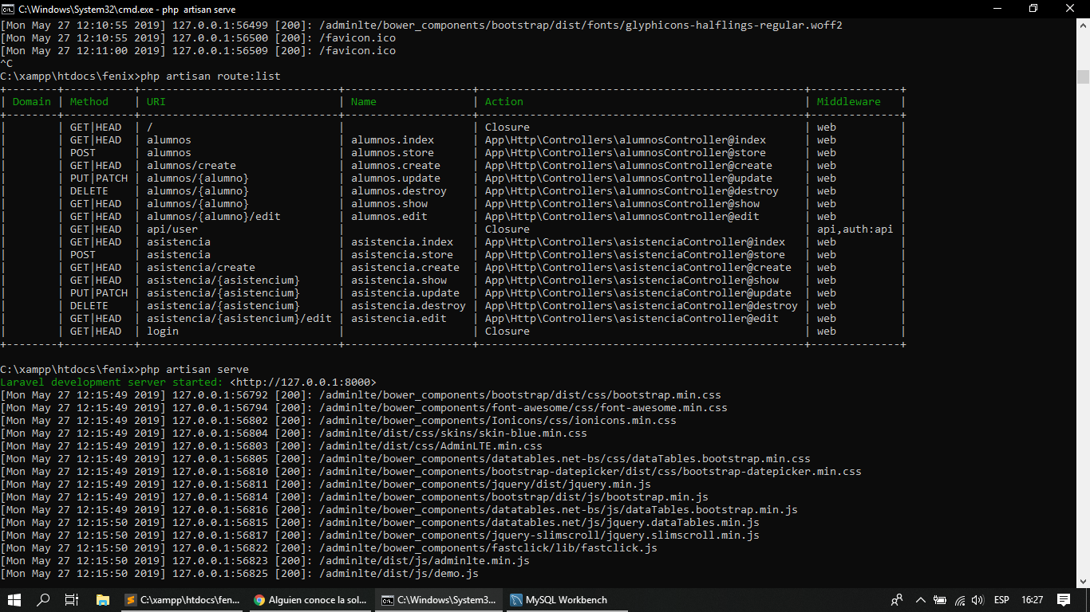Viewport: 1090px width, 612px height.
Task: Click the "alumnos/{alumno}/edit" URI text
Action: (x=214, y=216)
